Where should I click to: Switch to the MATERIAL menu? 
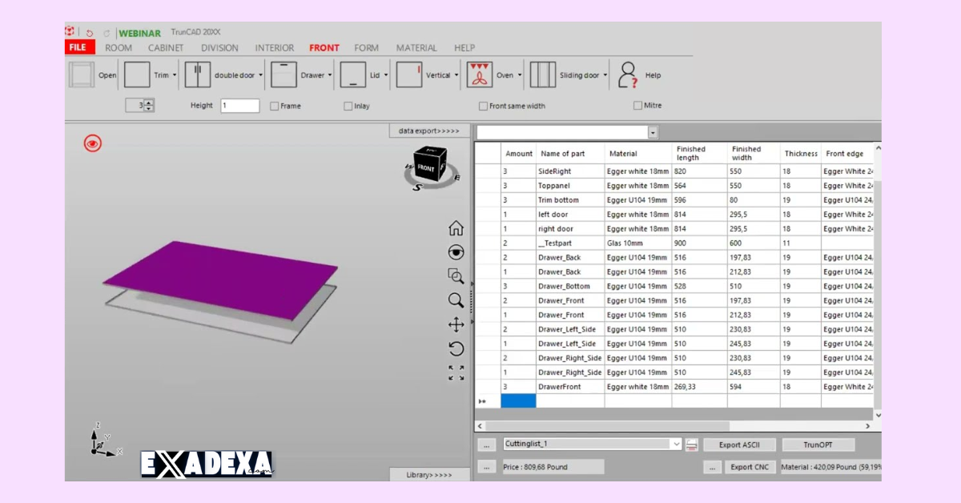[x=416, y=47]
